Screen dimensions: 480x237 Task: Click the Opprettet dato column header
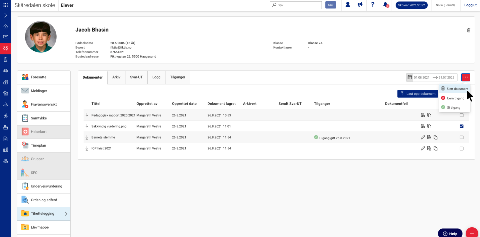tap(184, 103)
